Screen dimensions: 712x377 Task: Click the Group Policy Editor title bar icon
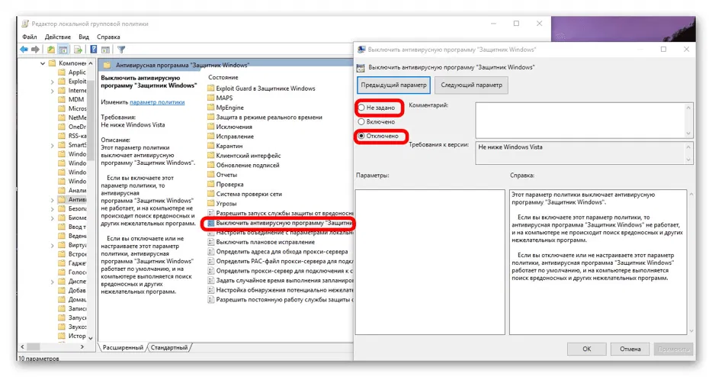pos(25,24)
